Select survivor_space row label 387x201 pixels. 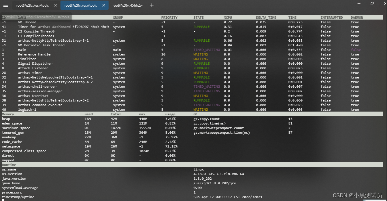(x=16, y=128)
